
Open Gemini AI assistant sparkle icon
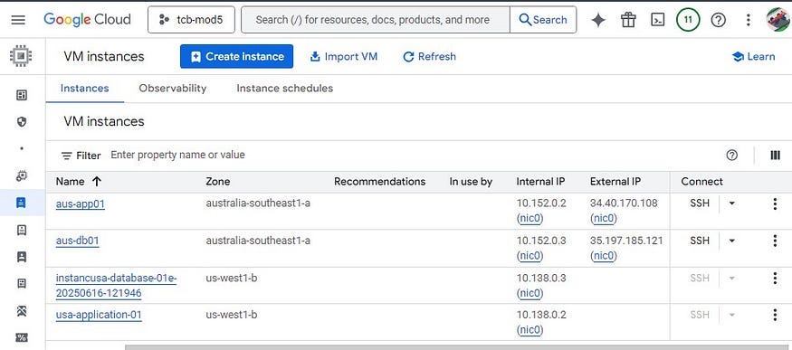point(598,20)
